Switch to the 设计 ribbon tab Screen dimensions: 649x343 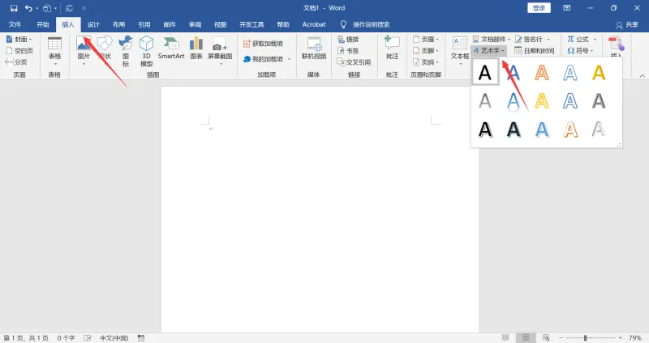93,24
